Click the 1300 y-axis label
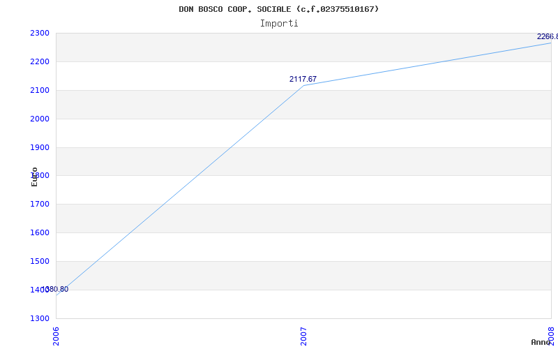Viewport: 558px width, 349px height. 40,318
